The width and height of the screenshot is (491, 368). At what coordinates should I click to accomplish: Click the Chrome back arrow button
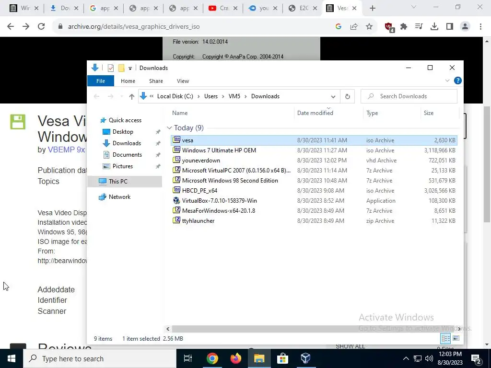coord(11,27)
